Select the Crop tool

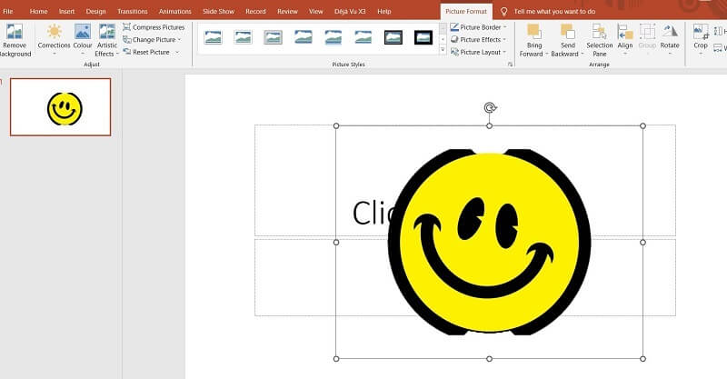700,37
